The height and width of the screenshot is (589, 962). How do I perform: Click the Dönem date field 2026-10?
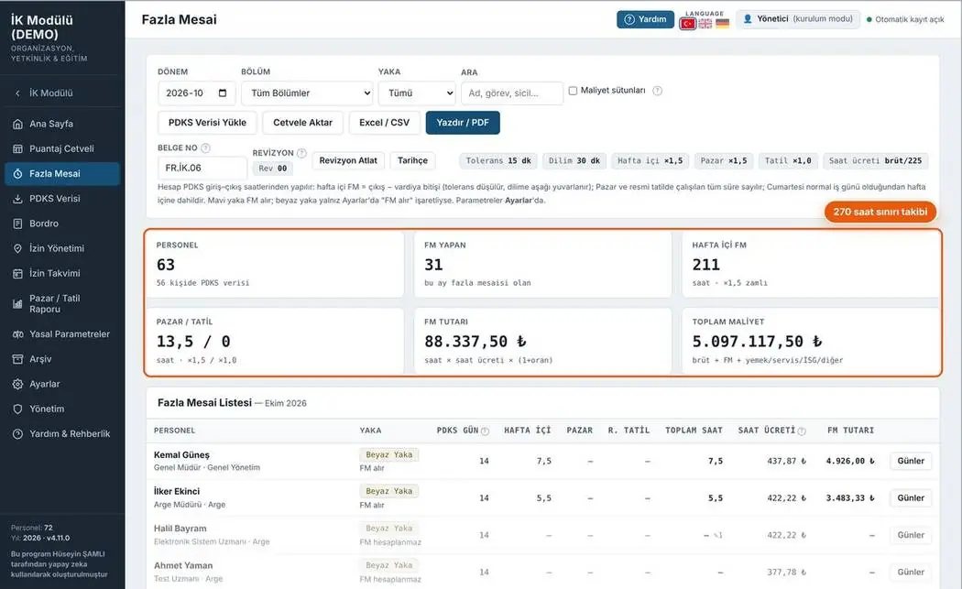point(196,93)
